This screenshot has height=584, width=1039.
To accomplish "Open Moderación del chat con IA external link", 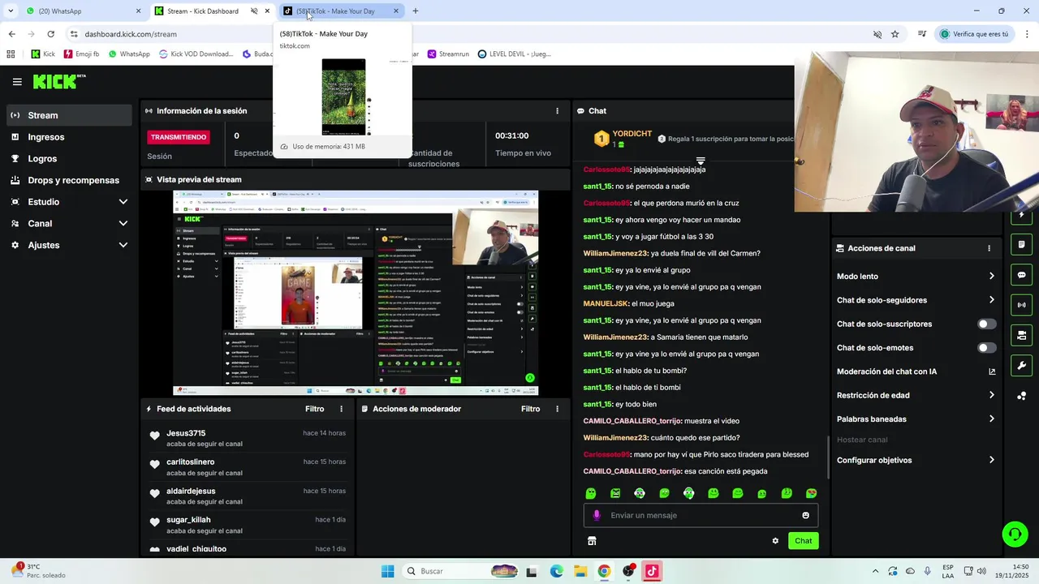I will click(991, 371).
